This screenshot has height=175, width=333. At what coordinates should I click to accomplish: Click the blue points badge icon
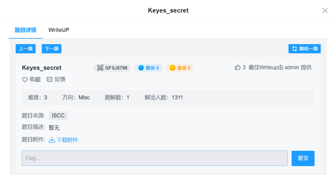pos(141,68)
